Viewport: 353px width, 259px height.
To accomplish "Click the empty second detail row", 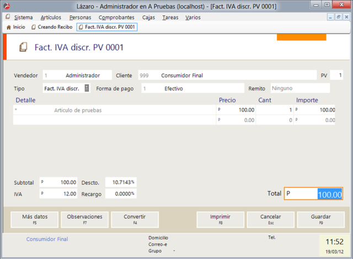I will click(x=114, y=120).
